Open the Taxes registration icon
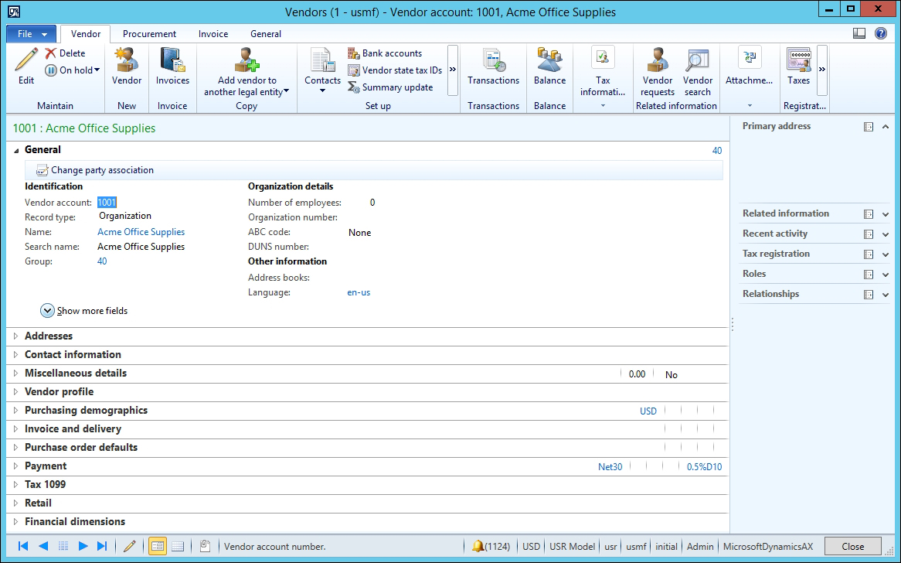Screen dimensions: 901x563 [799, 60]
